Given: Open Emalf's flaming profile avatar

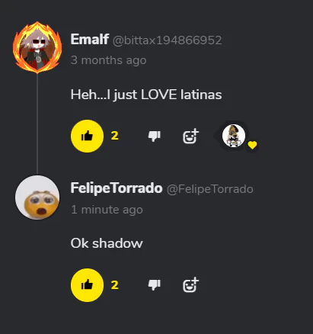Looking at the screenshot, I should (37, 48).
